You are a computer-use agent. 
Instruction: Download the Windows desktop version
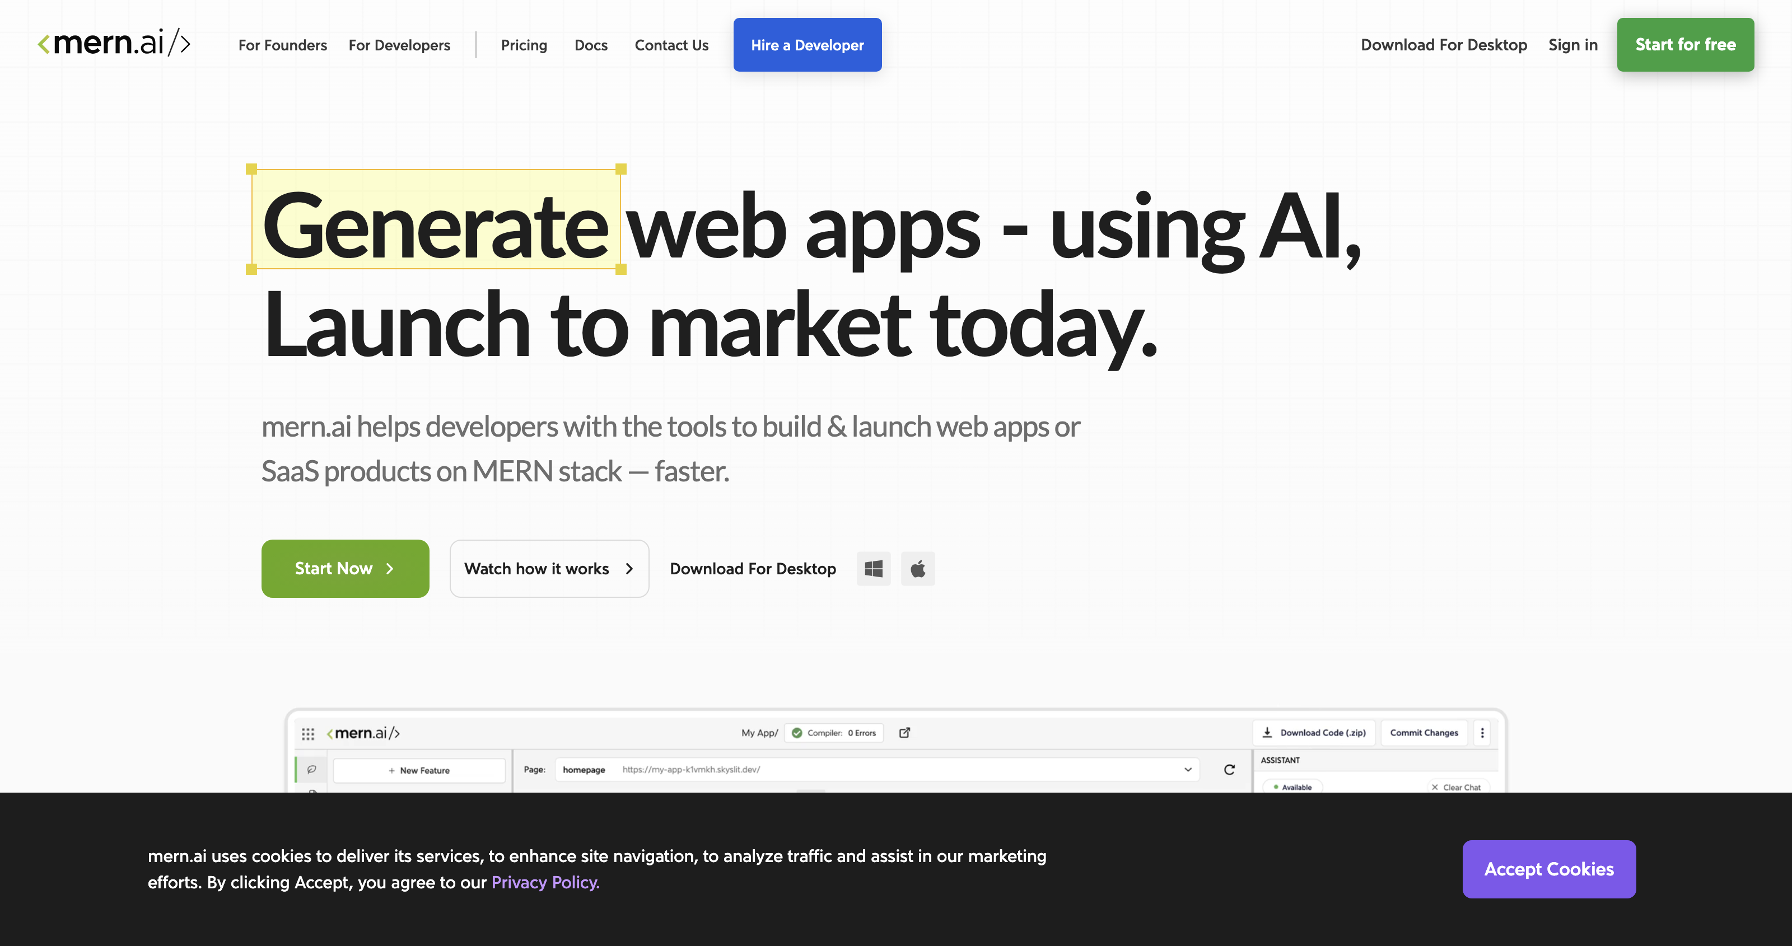(873, 569)
